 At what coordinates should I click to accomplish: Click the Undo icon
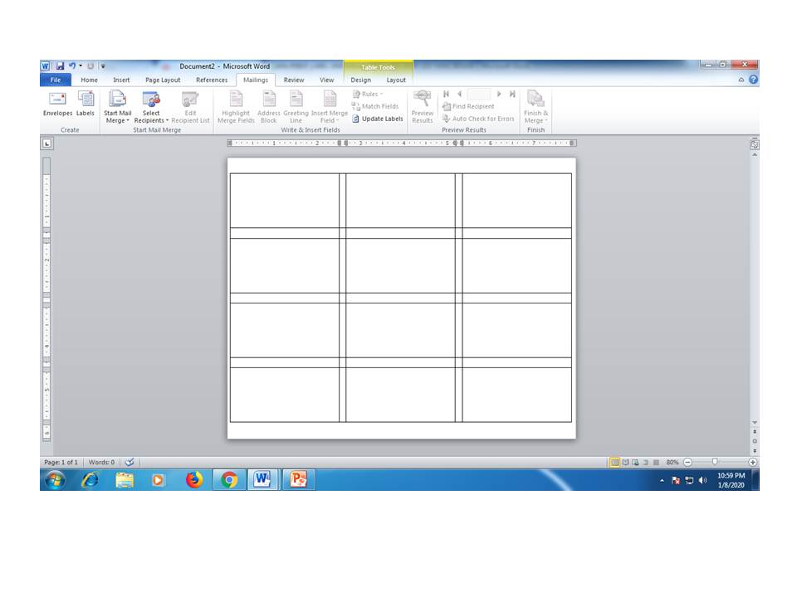pos(71,66)
